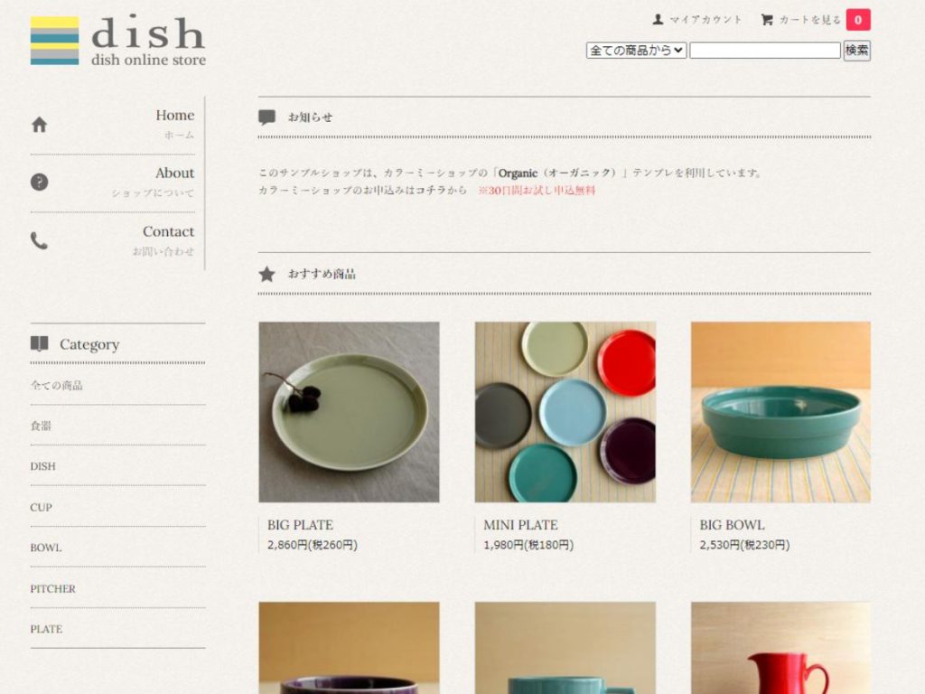Viewport: 925px width, 694px height.
Task: Click the shopping cart icon
Action: pos(766,20)
